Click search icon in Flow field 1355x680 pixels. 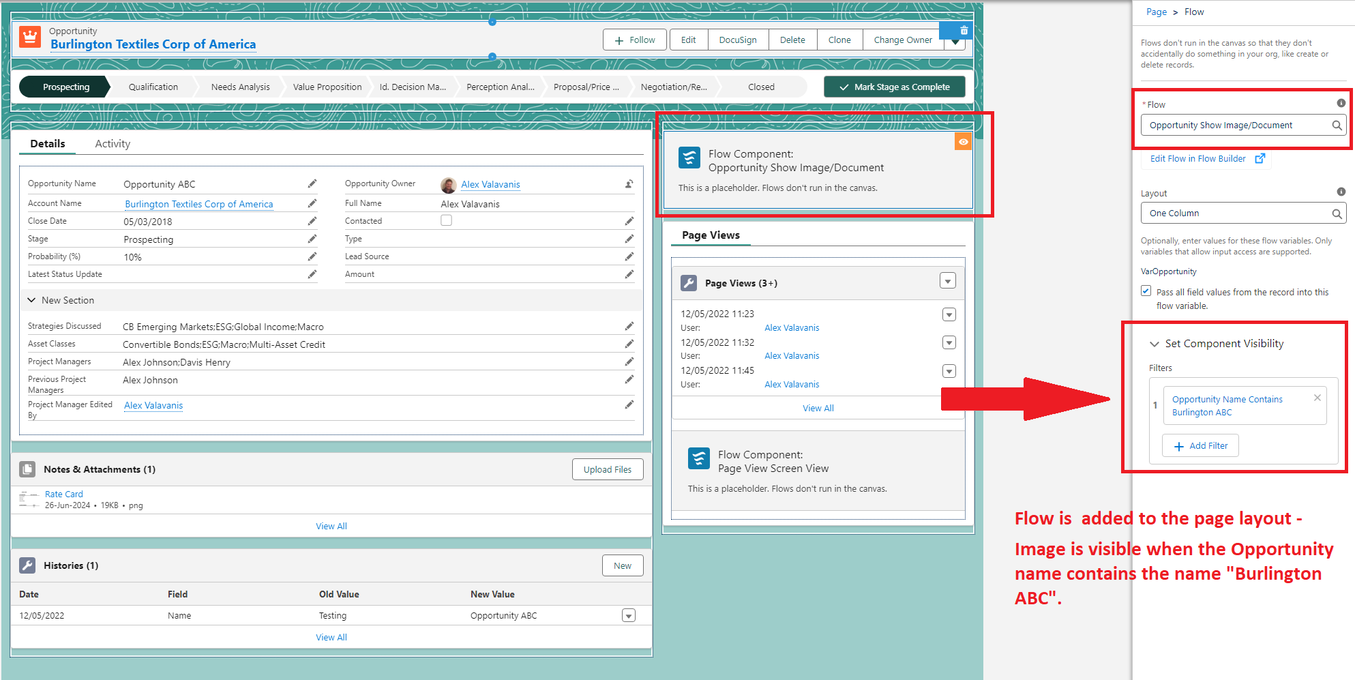click(x=1337, y=125)
